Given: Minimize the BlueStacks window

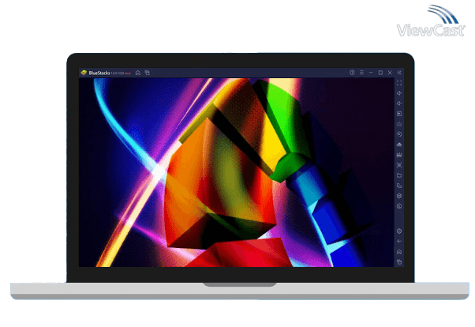Looking at the screenshot, I should 371,73.
